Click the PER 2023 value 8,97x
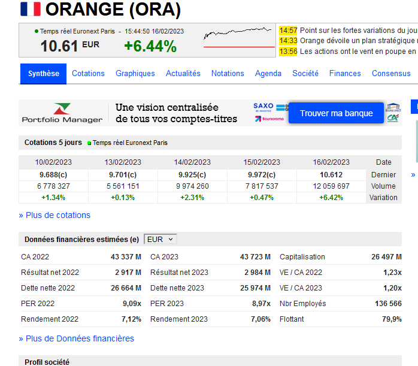The width and height of the screenshot is (418, 366). point(261,304)
